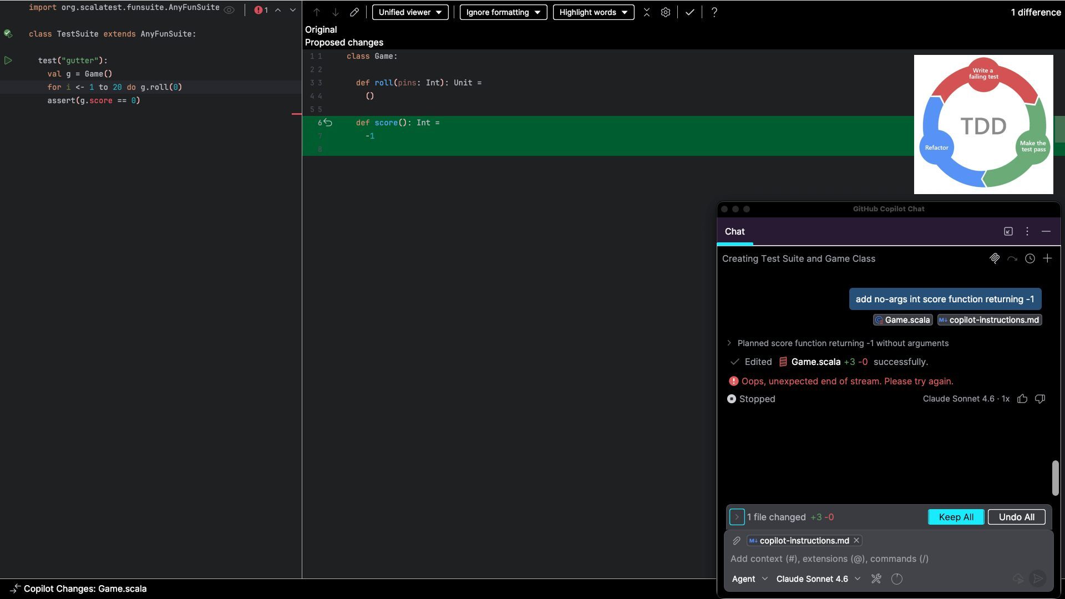Toggle the reader mode eye icon
Screen dimensions: 1065x599
pos(229,10)
